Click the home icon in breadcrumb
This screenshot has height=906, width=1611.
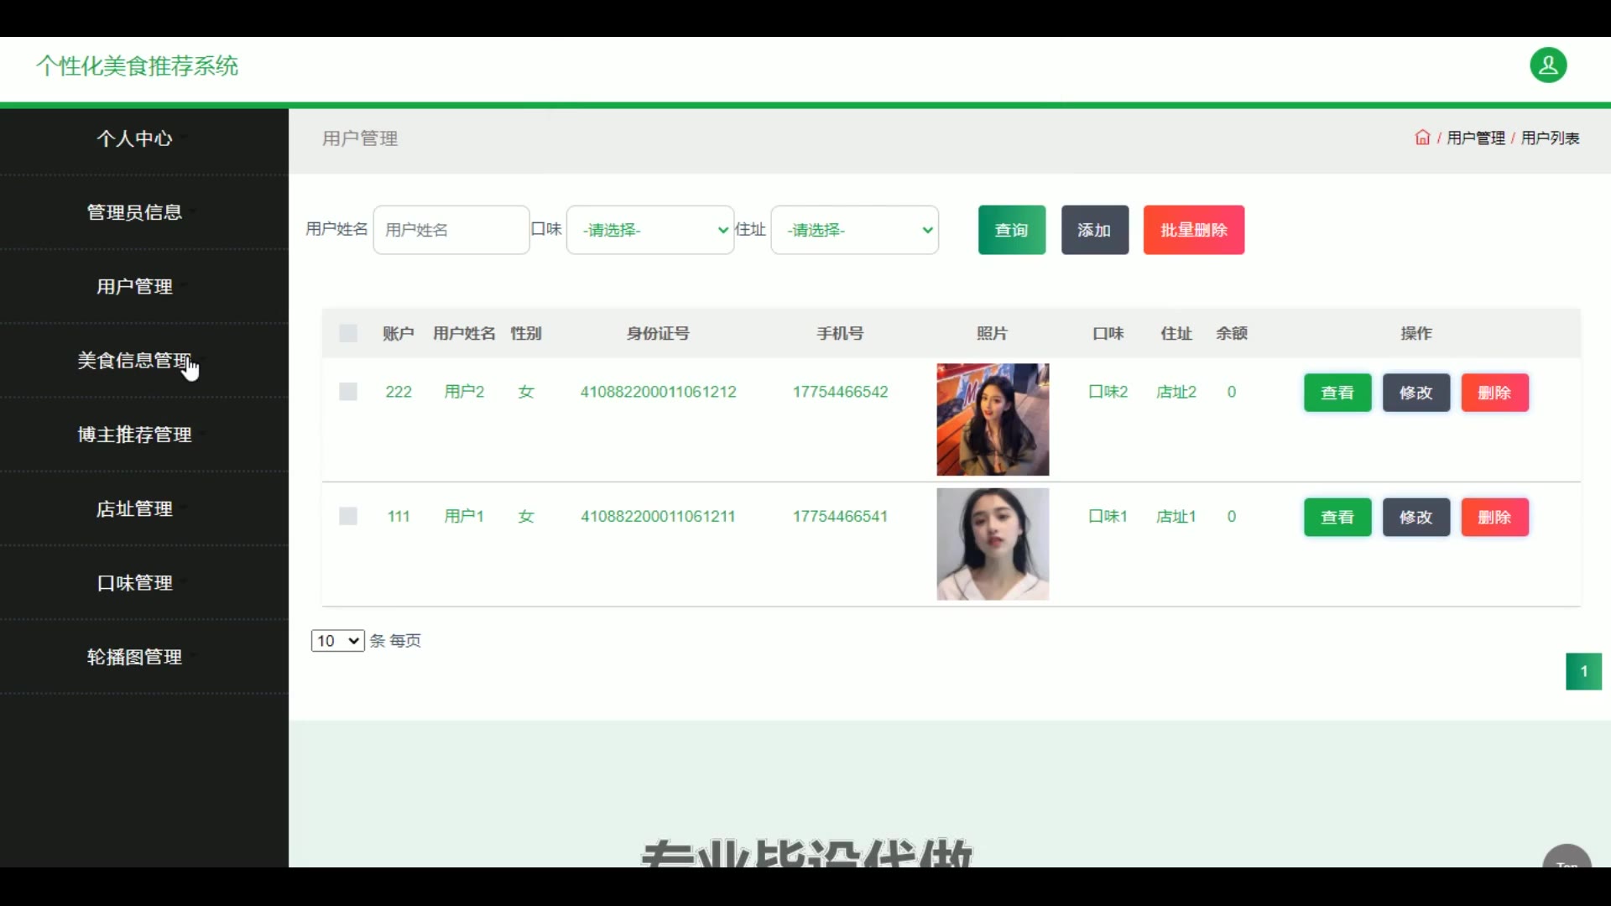click(1422, 138)
